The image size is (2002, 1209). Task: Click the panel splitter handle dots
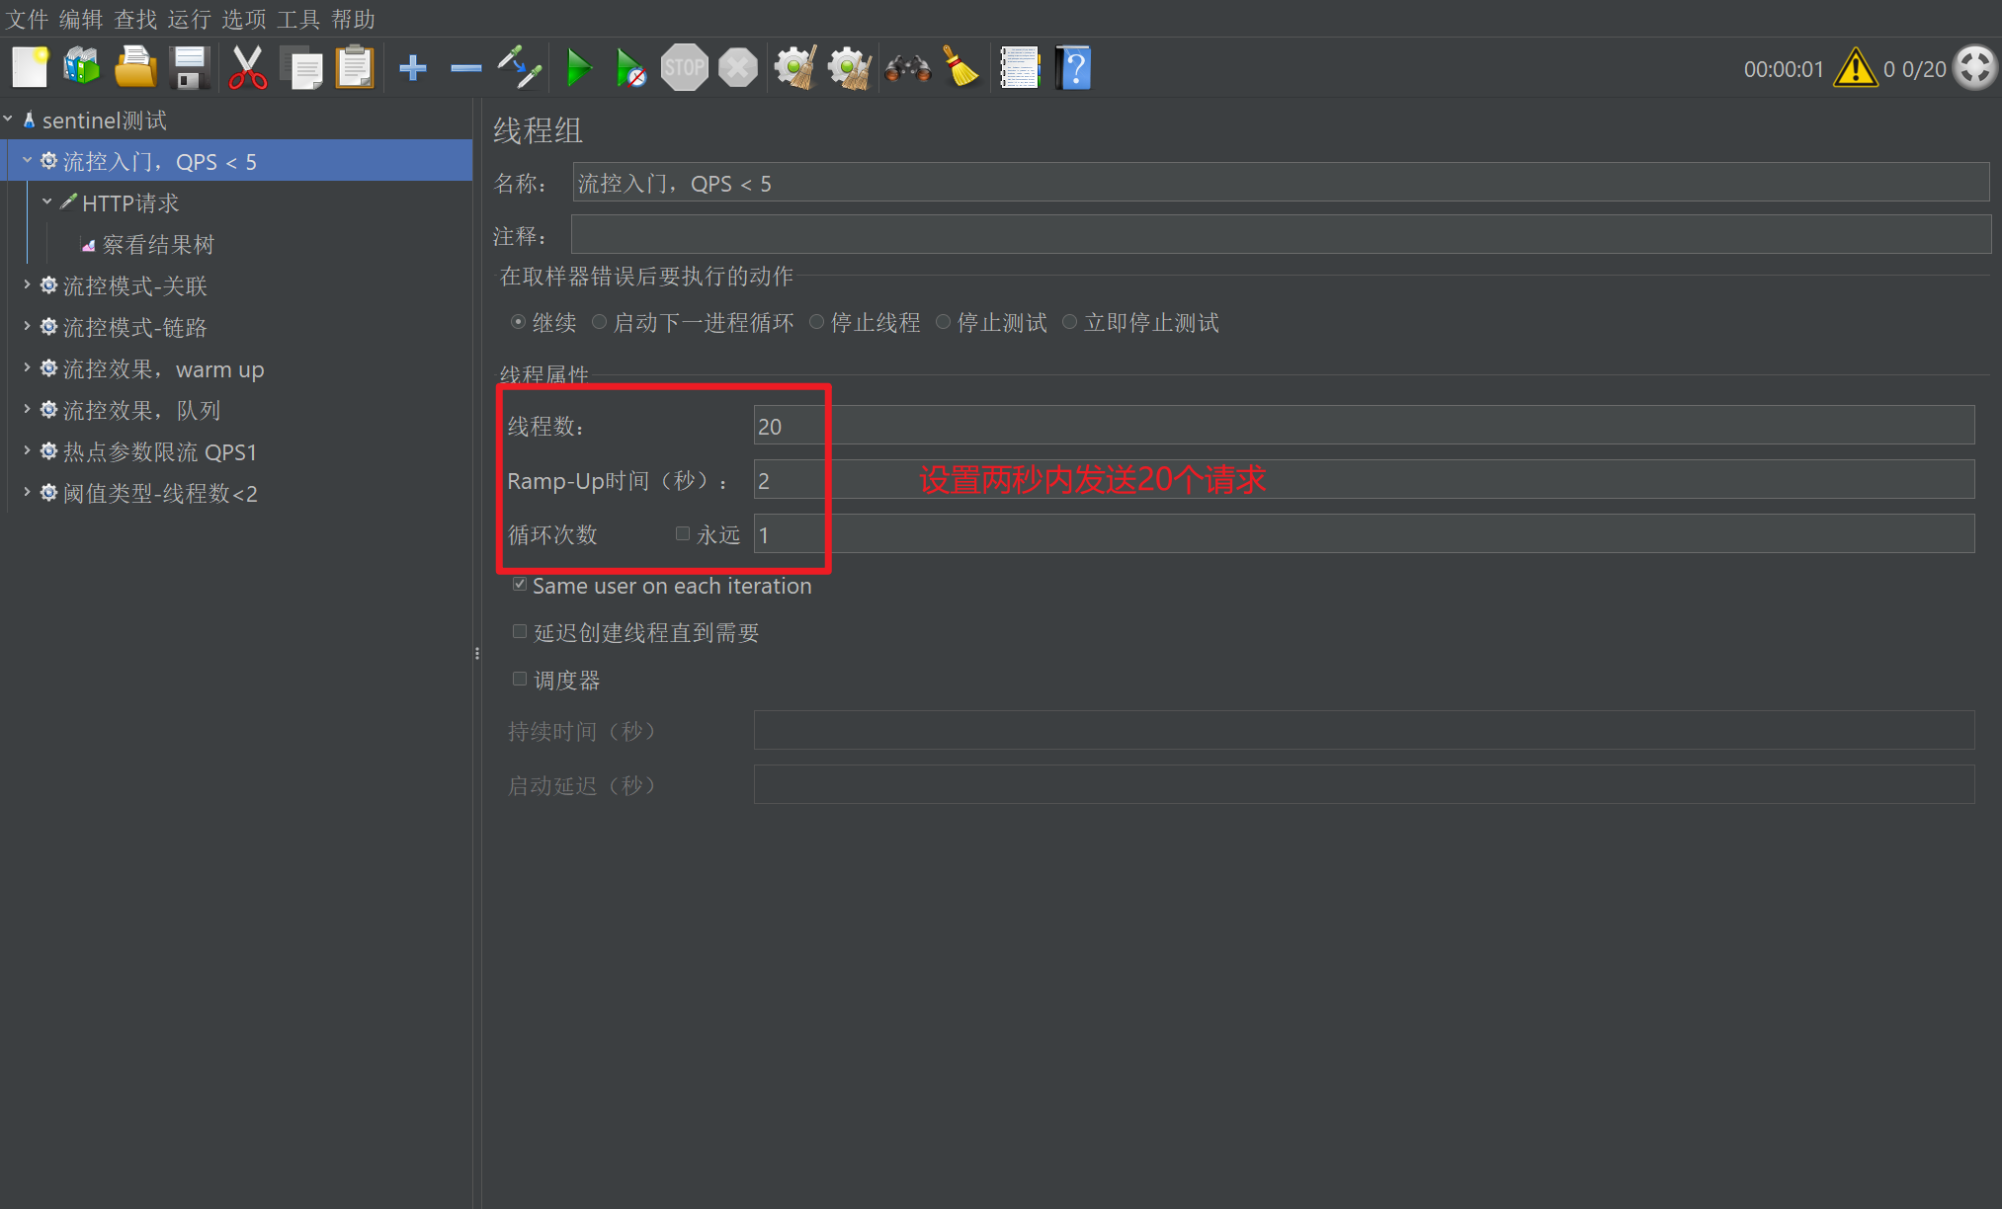coord(477,653)
